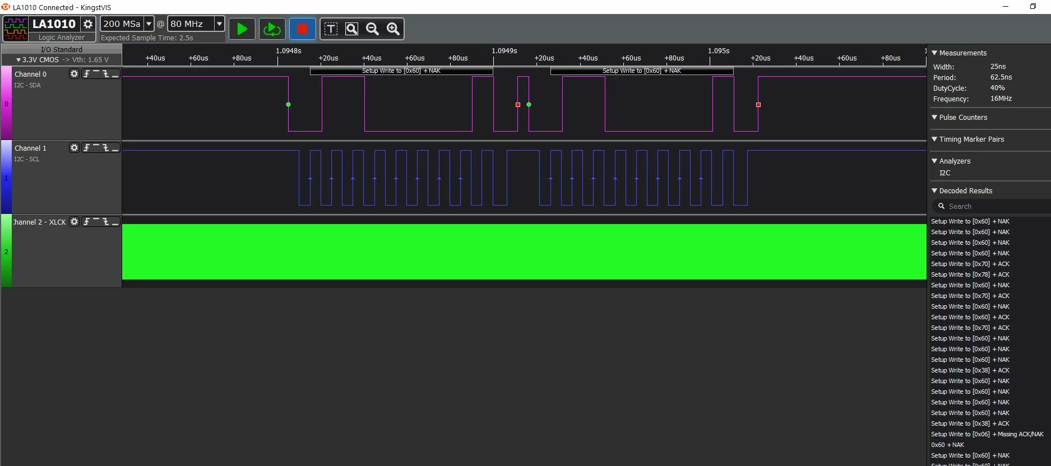Start a single capture with green play button

[x=242, y=29]
